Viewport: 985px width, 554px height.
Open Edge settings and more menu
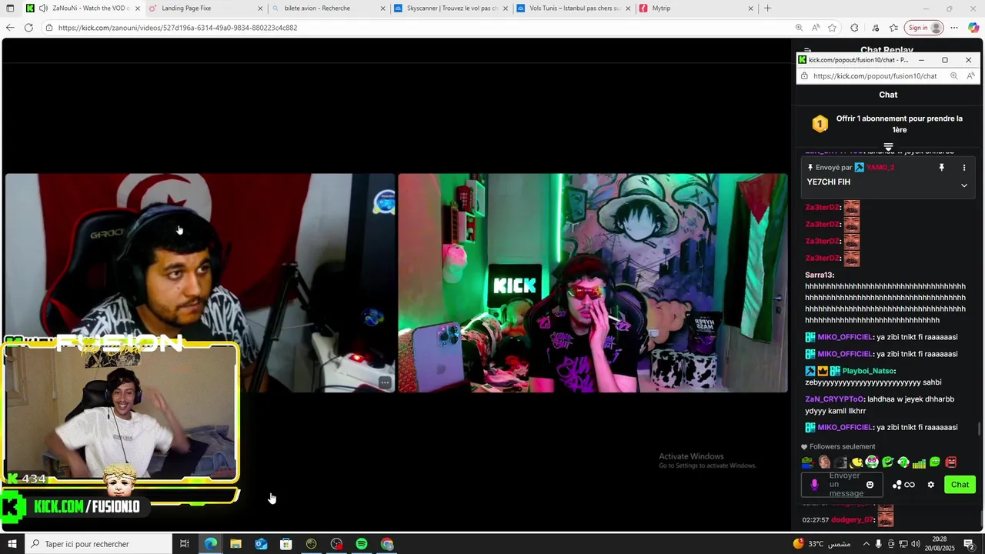click(x=954, y=28)
